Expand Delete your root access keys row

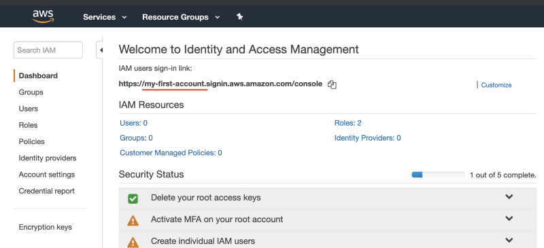tap(509, 196)
